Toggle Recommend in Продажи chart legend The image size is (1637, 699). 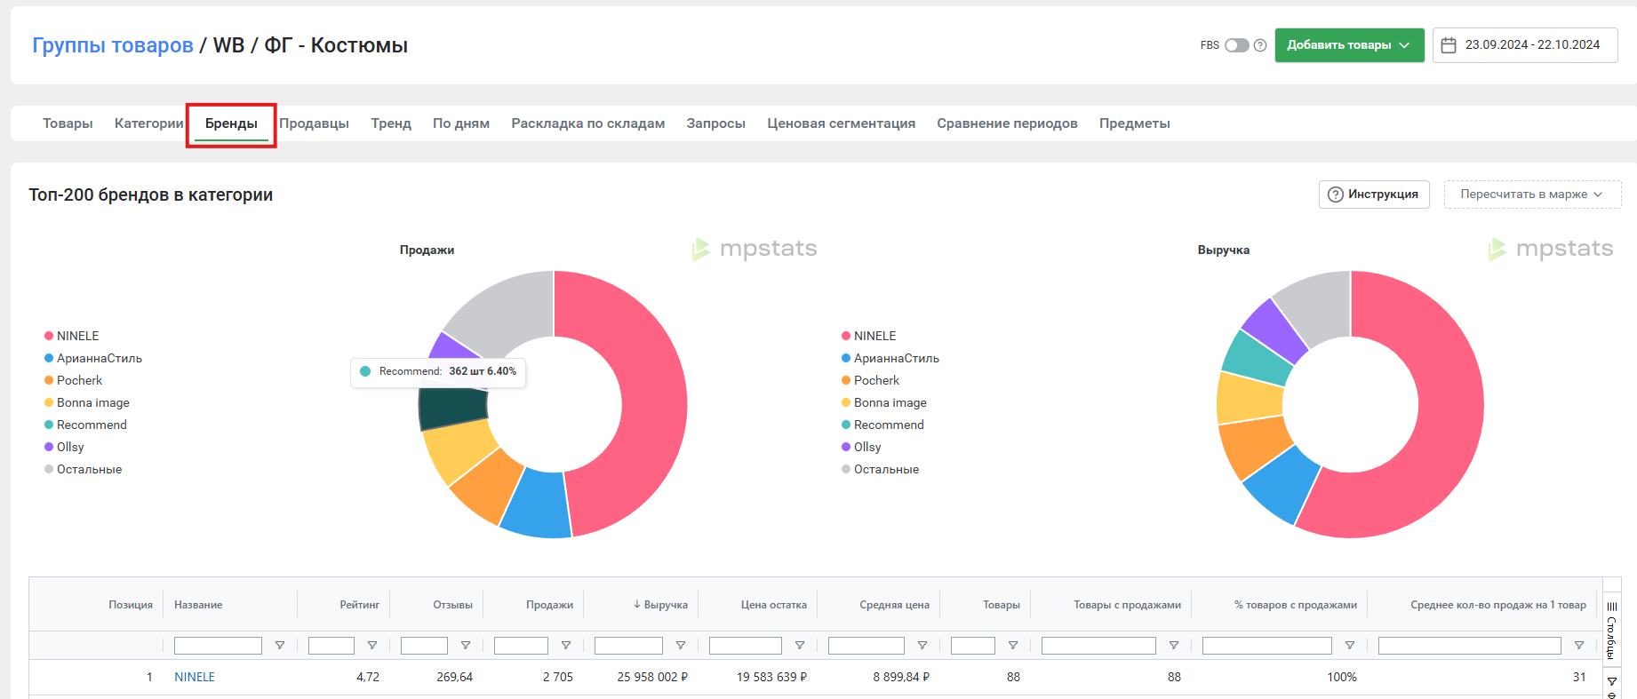(85, 425)
